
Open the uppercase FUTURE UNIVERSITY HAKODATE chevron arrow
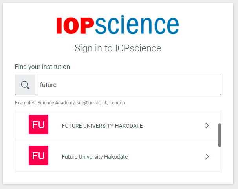[207, 125]
